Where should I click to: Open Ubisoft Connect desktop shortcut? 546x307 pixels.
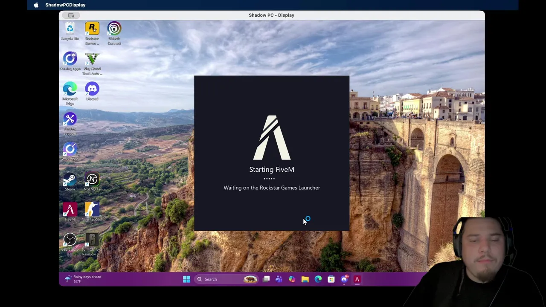[114, 33]
